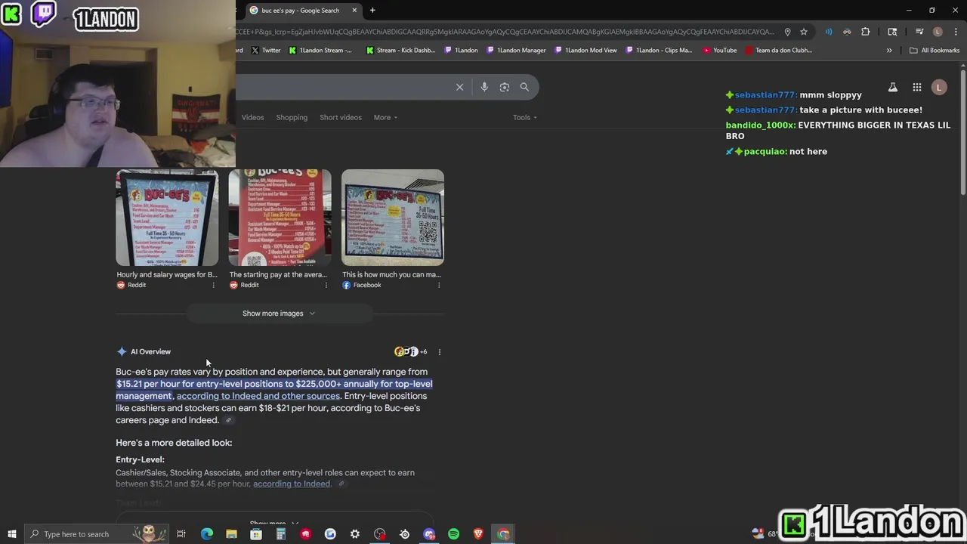Click the location pin in address bar

787,32
